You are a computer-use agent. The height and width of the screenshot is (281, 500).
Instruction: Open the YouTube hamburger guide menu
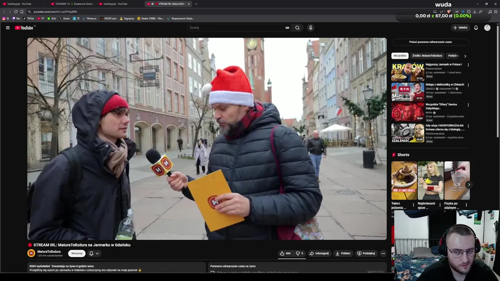click(x=7, y=28)
